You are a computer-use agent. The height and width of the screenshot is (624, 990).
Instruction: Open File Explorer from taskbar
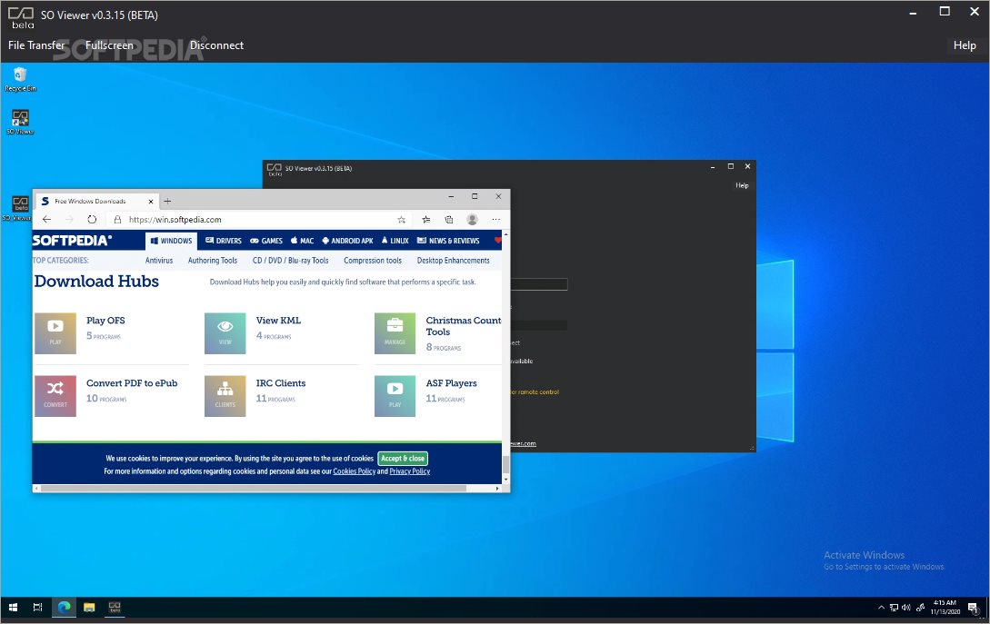coord(89,608)
